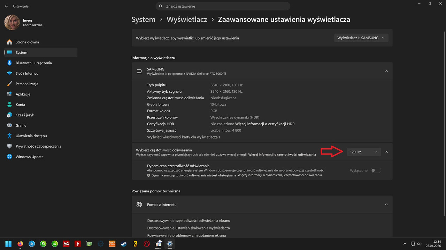Focus the Znajdź ustawienie search field
Viewport: 446px width, 250px height.
[x=223, y=6]
